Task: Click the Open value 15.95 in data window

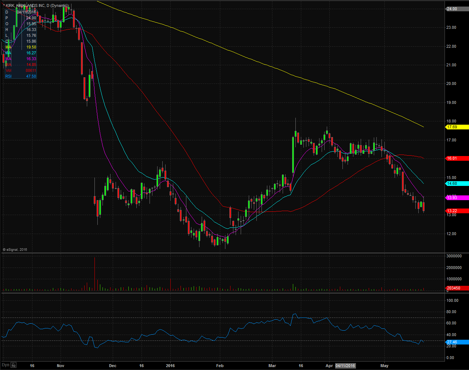Action: pyautogui.click(x=31, y=24)
